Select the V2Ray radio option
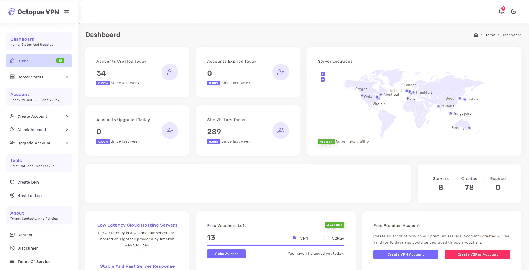Viewport: 529px width, 270px height. [326, 238]
